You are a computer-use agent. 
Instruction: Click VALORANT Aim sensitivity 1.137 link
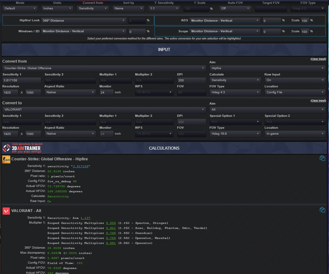click(x=85, y=218)
